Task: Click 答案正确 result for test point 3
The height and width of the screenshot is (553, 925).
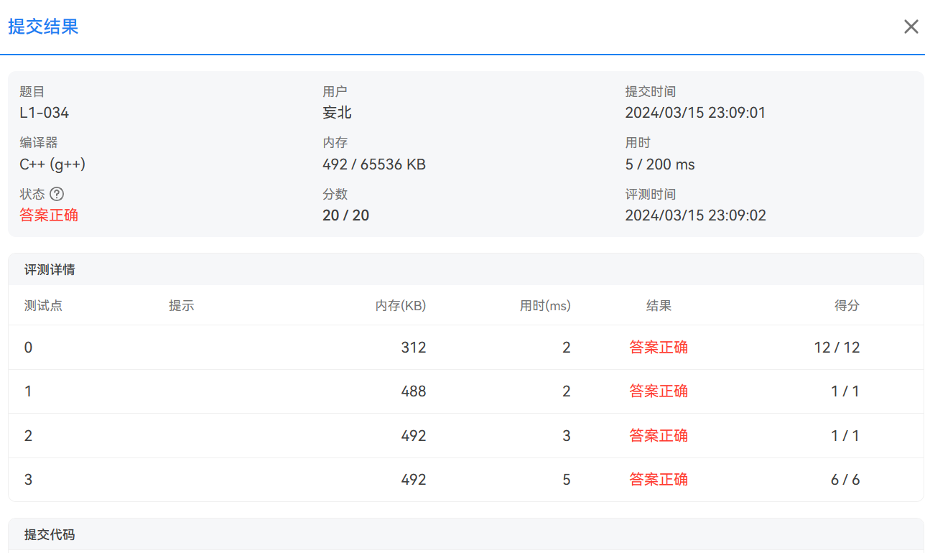Action: click(659, 480)
